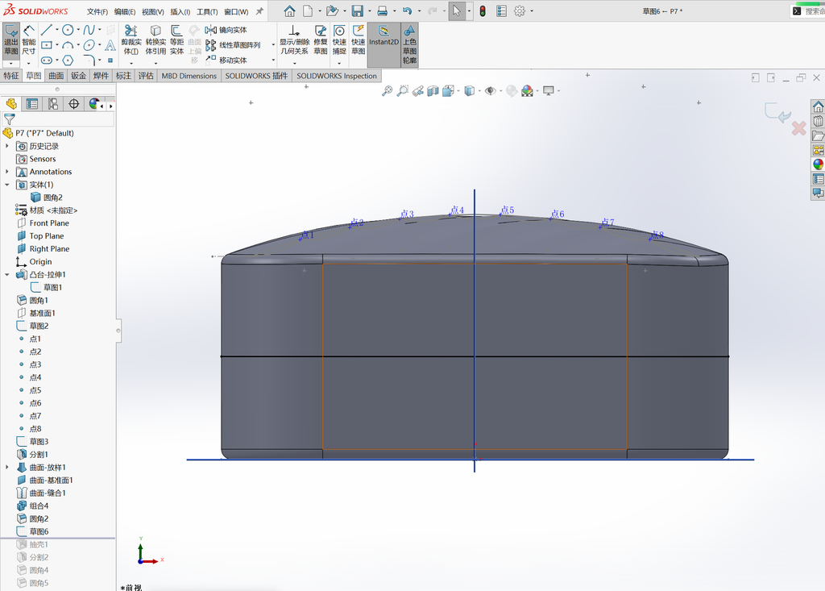Open the Line tool dropdown arrow

[x=57, y=30]
